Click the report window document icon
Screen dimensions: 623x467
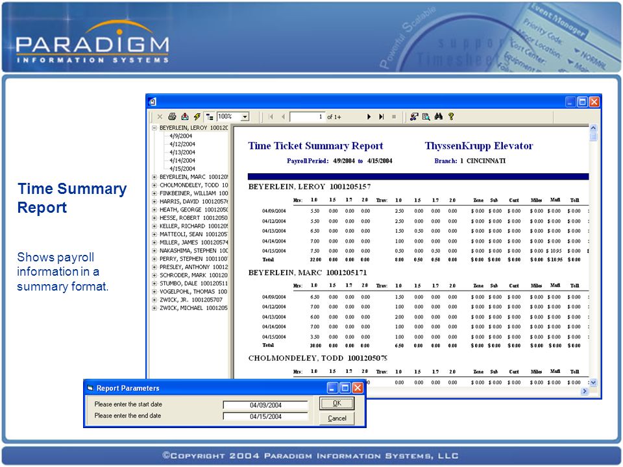click(153, 102)
